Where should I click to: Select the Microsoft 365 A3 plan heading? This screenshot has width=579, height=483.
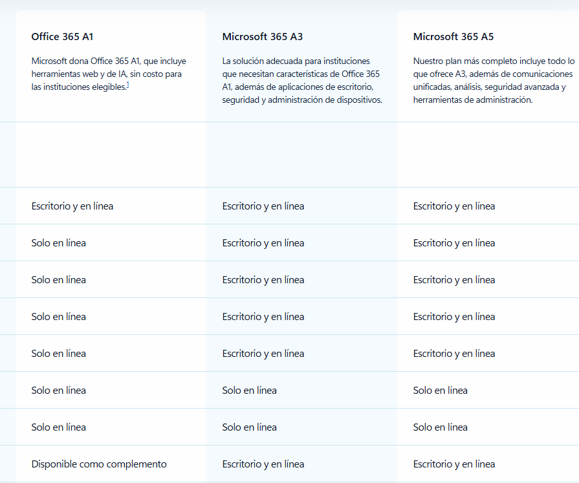[262, 36]
